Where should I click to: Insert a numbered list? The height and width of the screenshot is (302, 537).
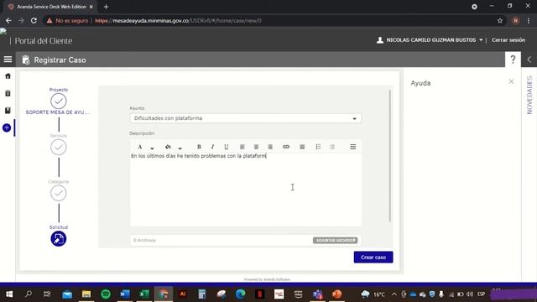318,147
